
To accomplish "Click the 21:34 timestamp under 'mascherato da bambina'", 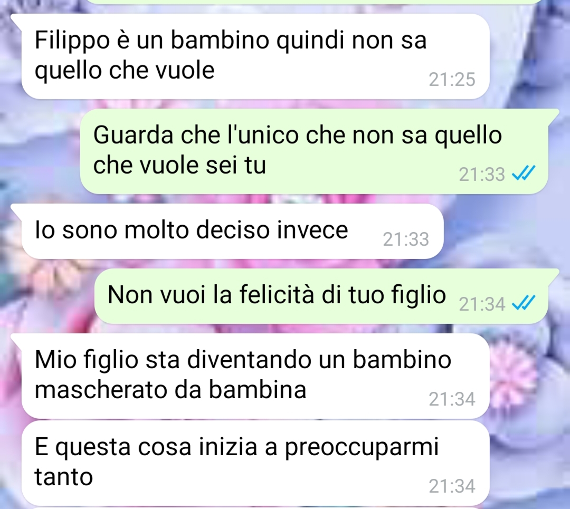I will tap(452, 399).
